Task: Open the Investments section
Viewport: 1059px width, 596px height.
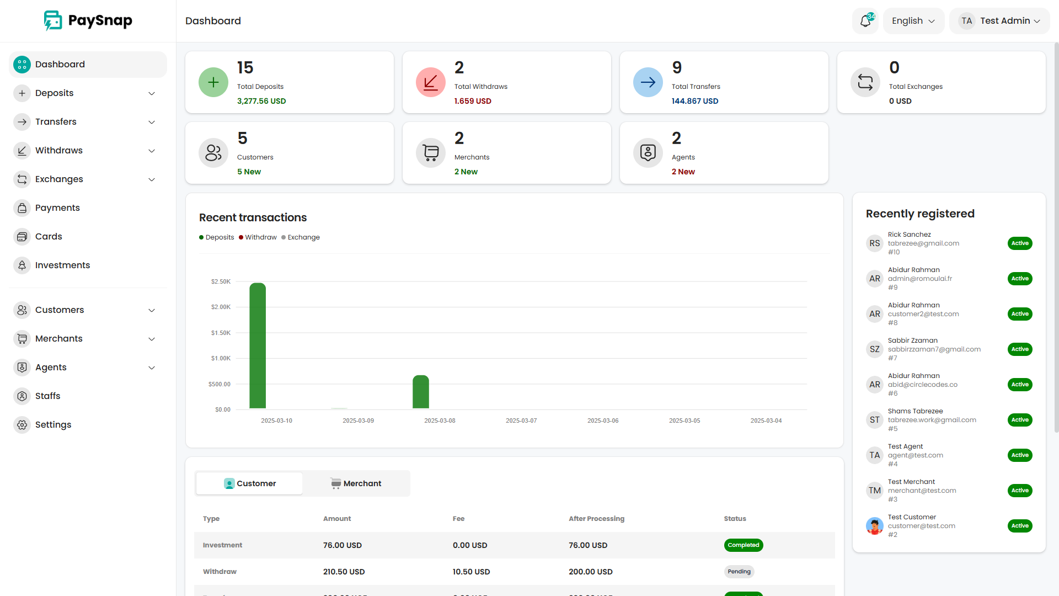Action: tap(62, 265)
